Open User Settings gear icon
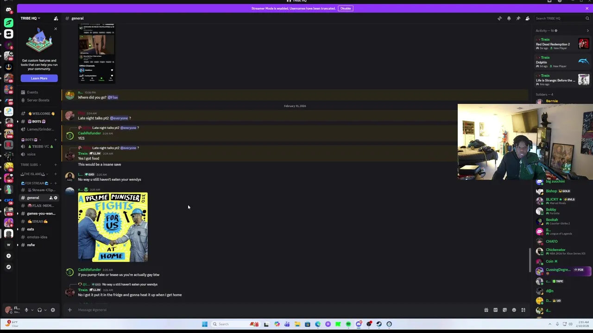 coord(53,310)
